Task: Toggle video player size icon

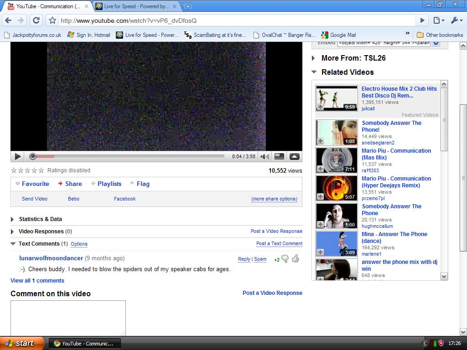Action: 279,157
